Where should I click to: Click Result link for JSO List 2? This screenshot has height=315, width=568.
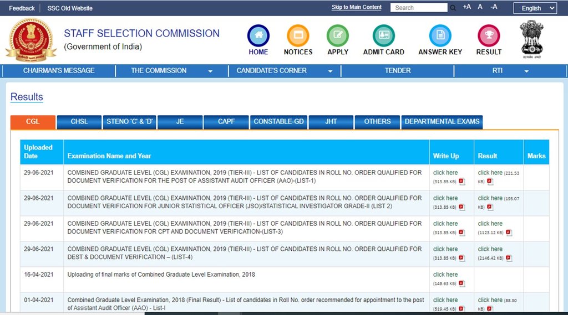coord(490,198)
